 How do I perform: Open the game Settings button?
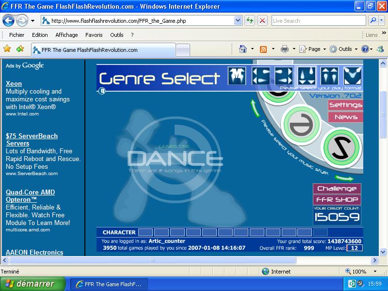click(x=345, y=105)
